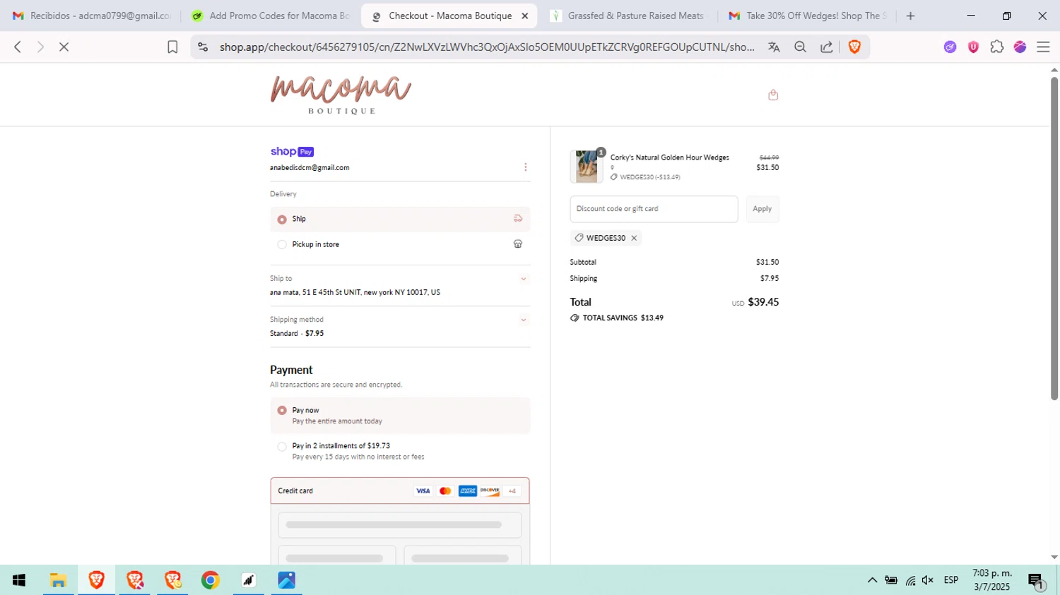Screen dimensions: 1060x595
Task: Go back in browser history
Action: 18,47
